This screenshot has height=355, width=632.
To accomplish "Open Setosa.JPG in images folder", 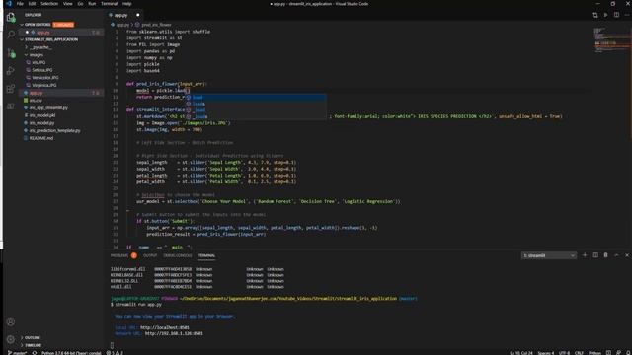I will tap(41, 70).
